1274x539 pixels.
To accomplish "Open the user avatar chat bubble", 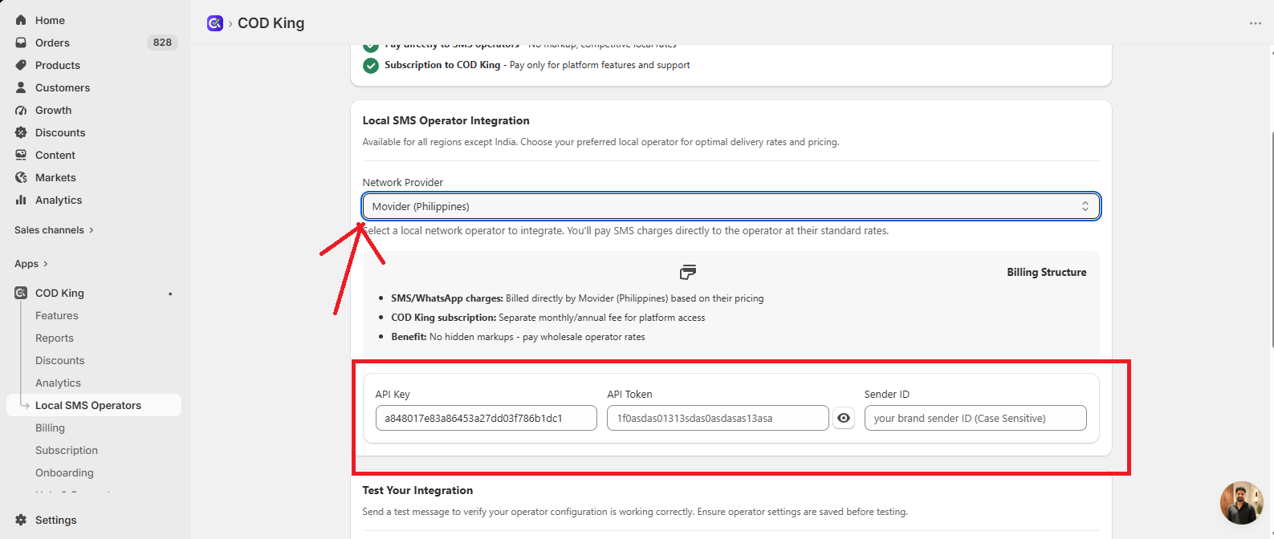I will click(1242, 503).
